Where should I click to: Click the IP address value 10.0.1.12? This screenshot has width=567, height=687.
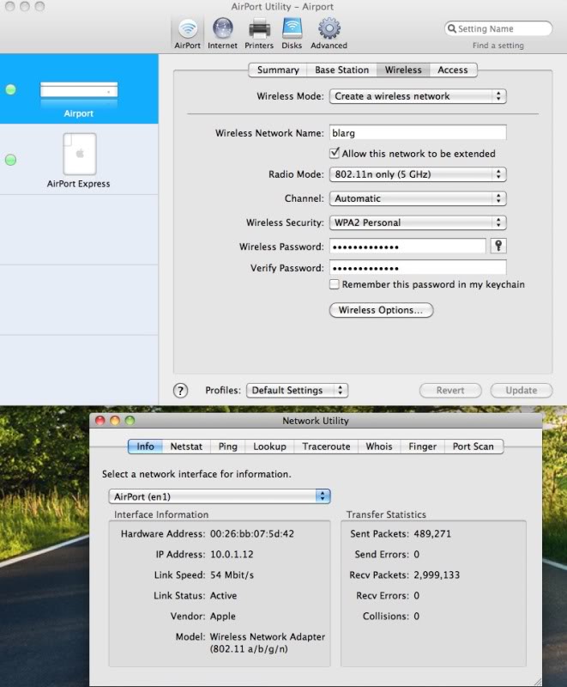pos(232,554)
